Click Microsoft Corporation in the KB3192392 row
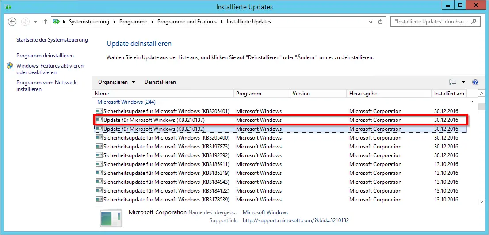This screenshot has width=489, height=235. [x=375, y=155]
